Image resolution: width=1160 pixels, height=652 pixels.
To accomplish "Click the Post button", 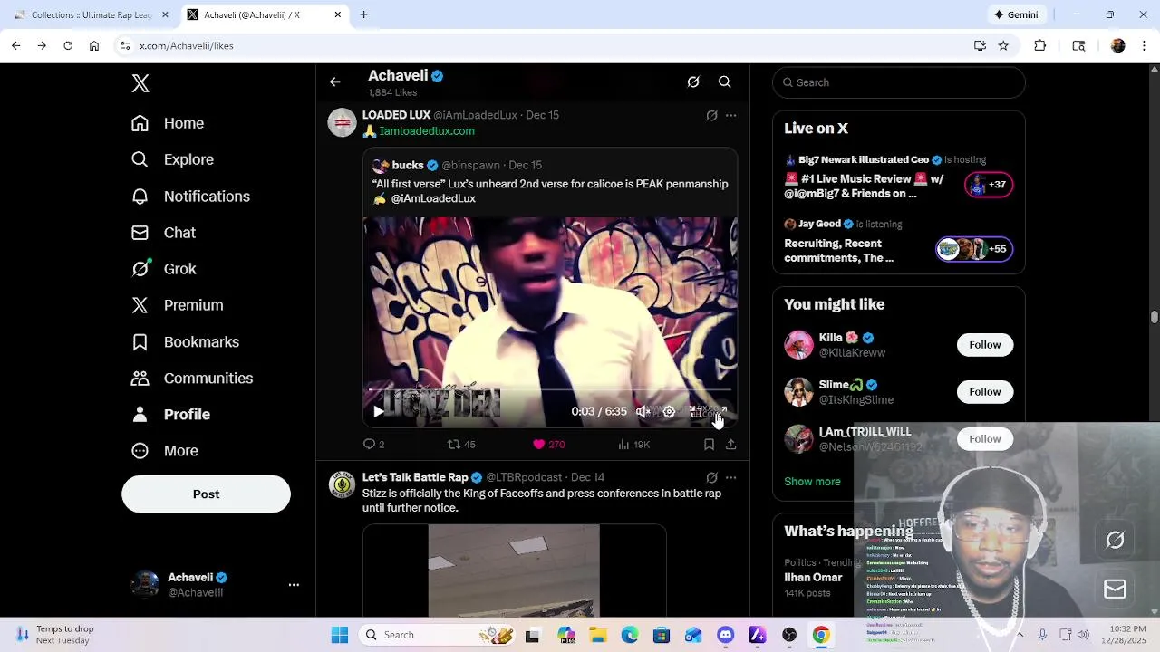I will tap(206, 494).
